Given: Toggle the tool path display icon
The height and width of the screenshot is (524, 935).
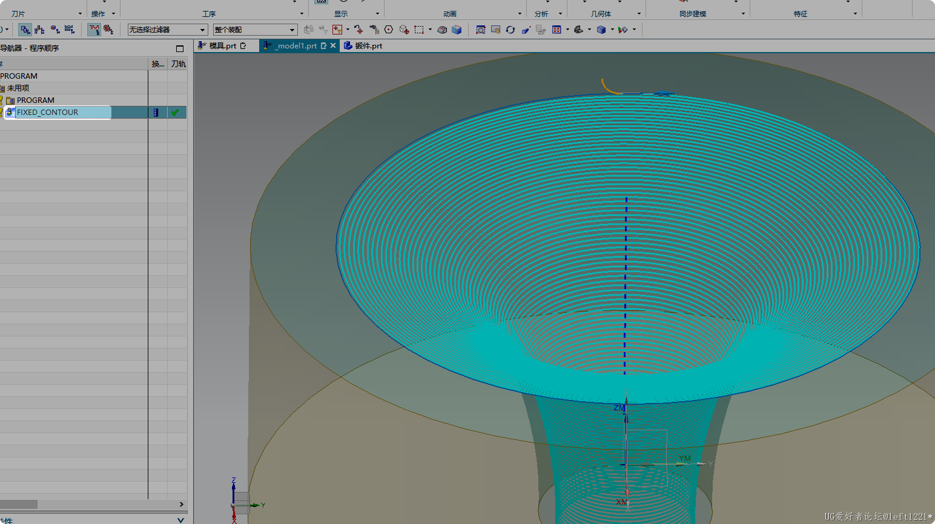Looking at the screenshot, I should [94, 30].
